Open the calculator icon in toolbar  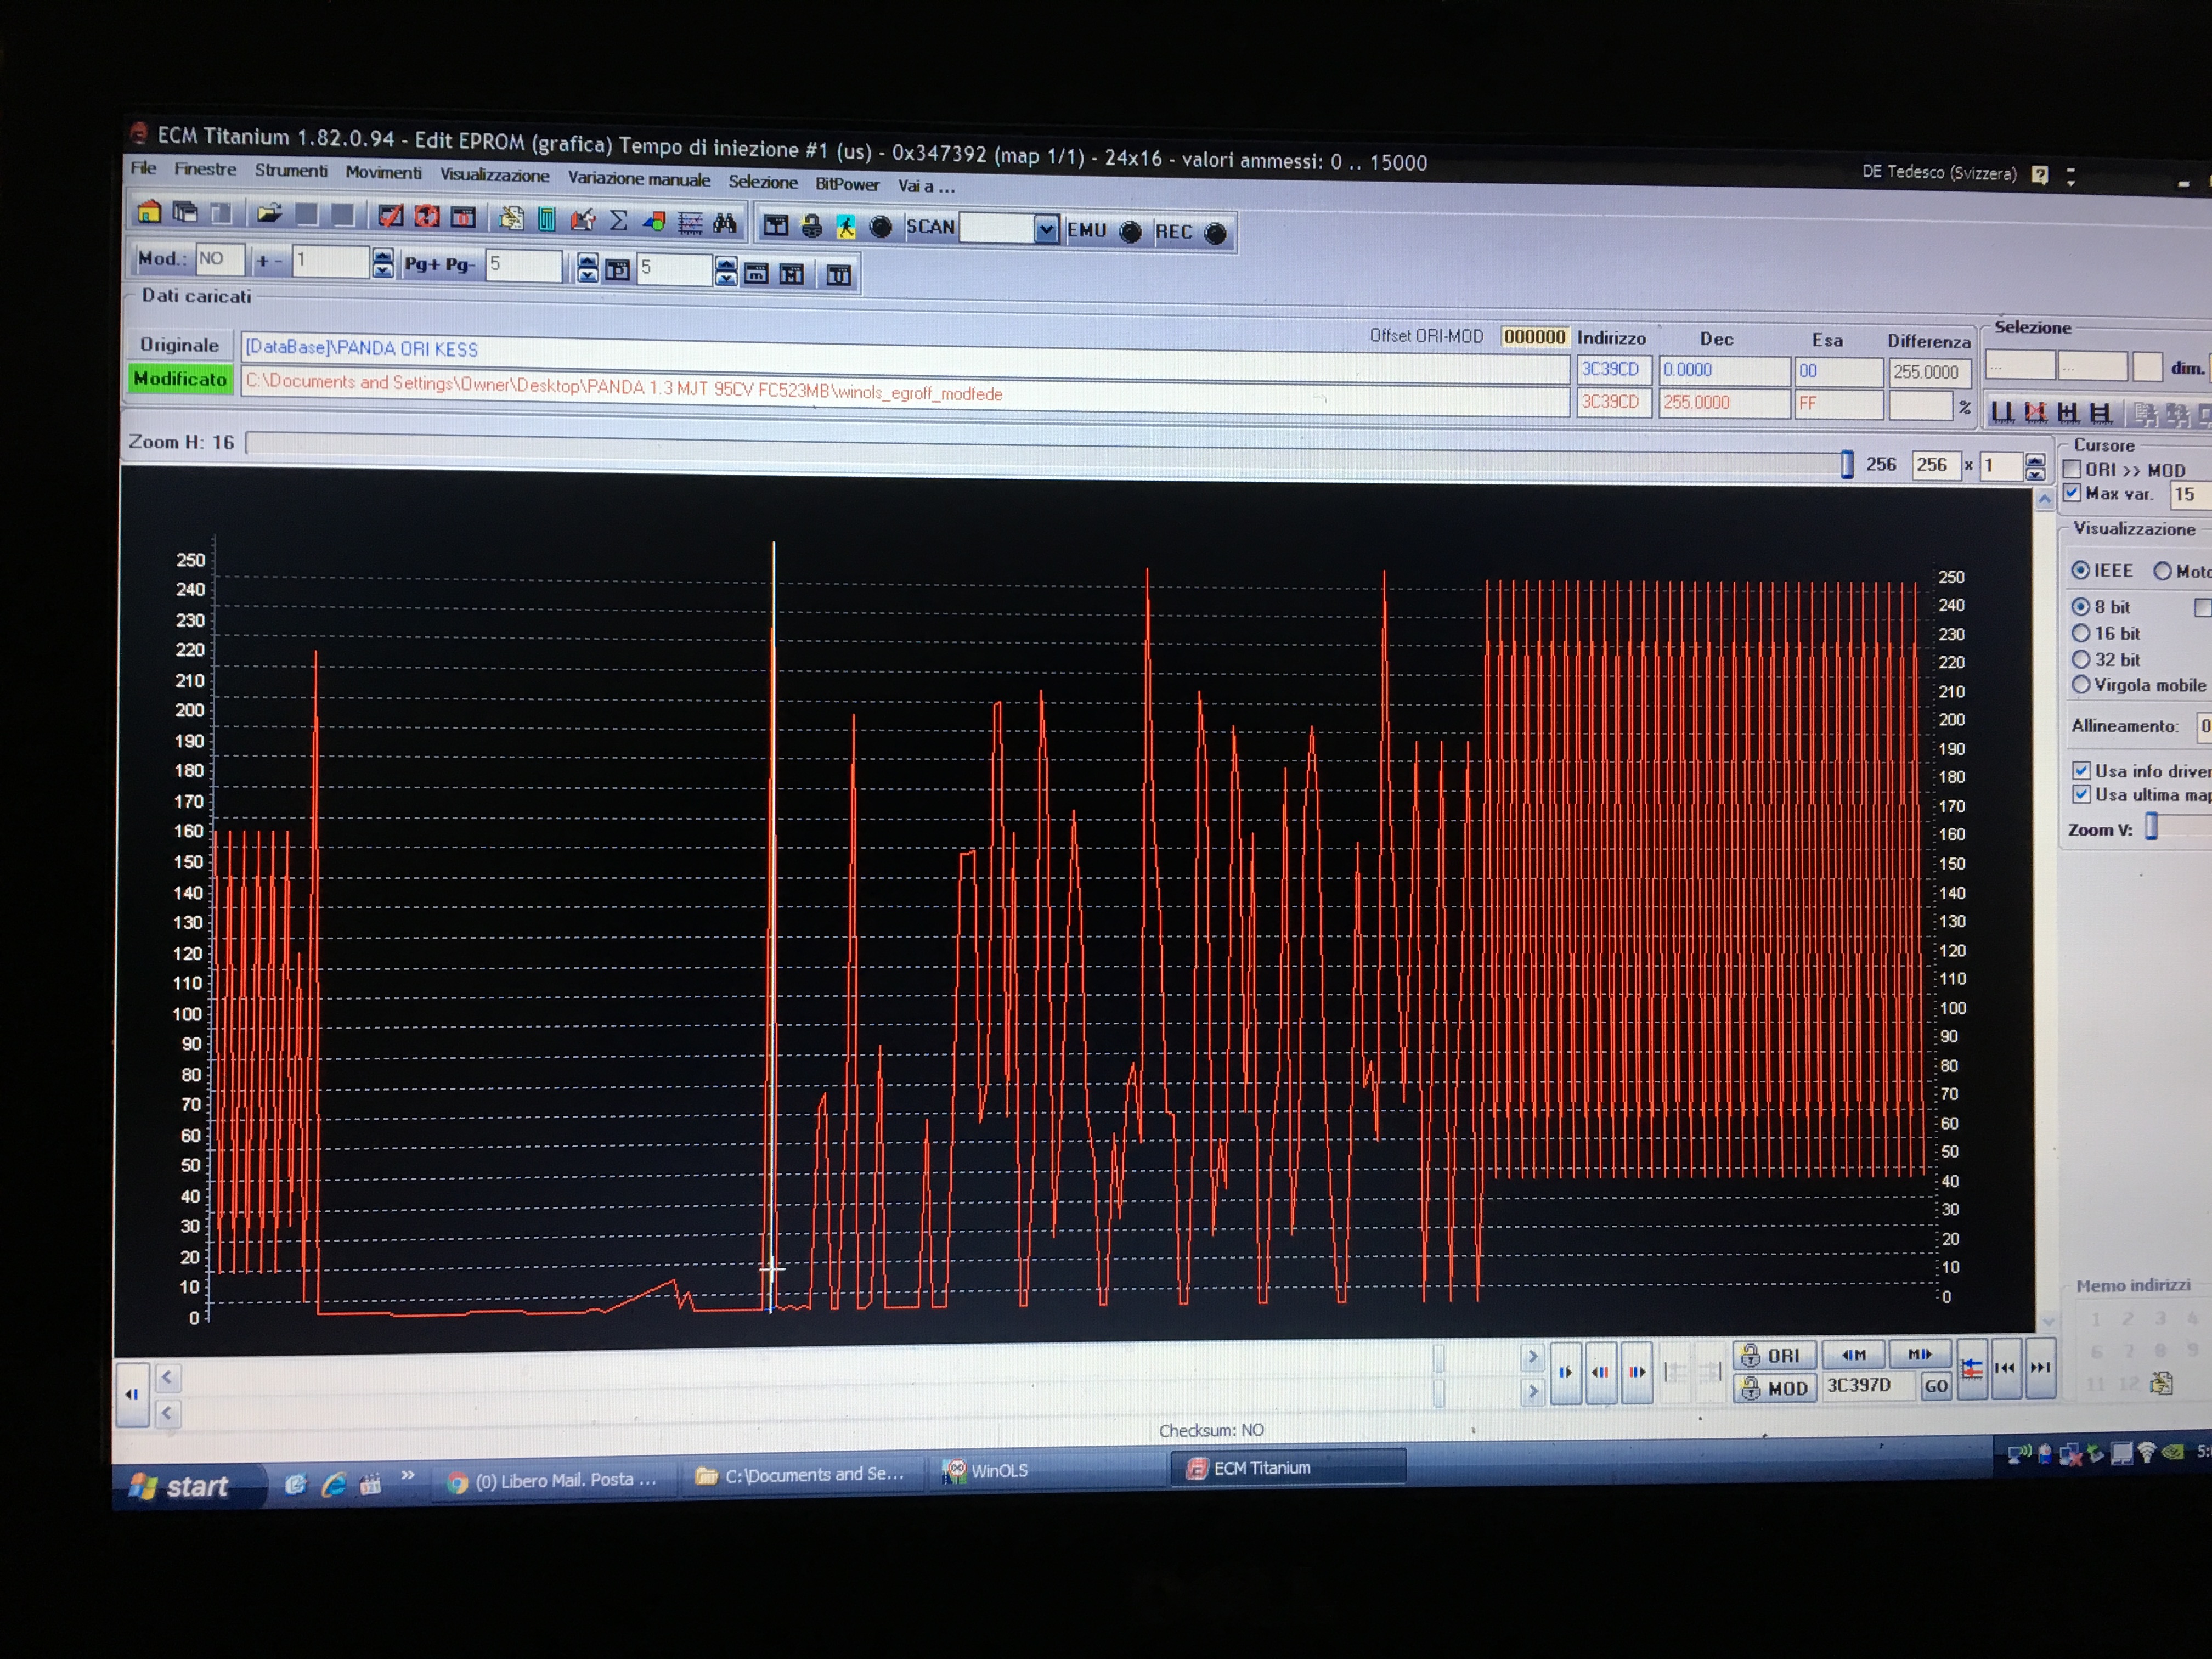(x=546, y=219)
